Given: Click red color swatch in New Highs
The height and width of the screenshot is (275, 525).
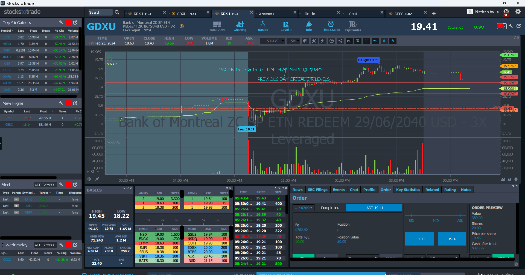Looking at the screenshot, I should pyautogui.click(x=68, y=103).
